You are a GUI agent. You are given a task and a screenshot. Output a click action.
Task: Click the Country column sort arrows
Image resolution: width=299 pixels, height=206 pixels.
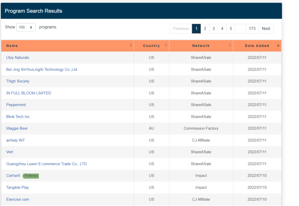(166, 46)
